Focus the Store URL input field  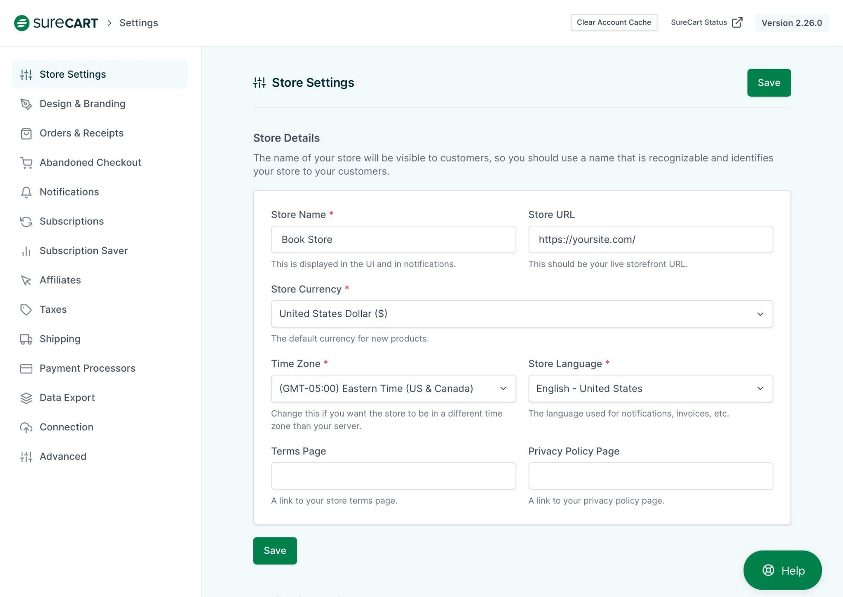coord(651,240)
